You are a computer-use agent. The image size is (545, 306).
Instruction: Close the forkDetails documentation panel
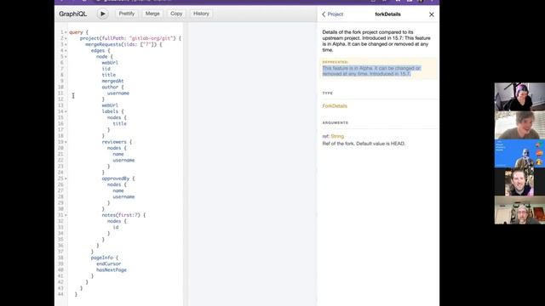coord(432,14)
